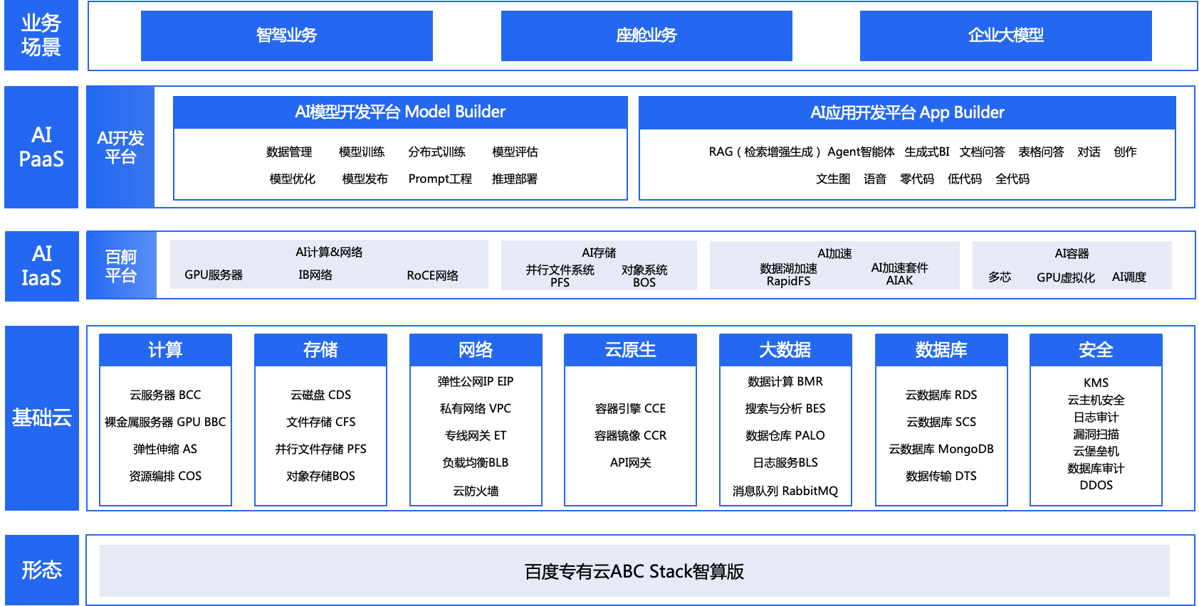Image resolution: width=1199 pixels, height=606 pixels.
Task: Click the 云数据库 MongoDB text
Action: click(941, 450)
